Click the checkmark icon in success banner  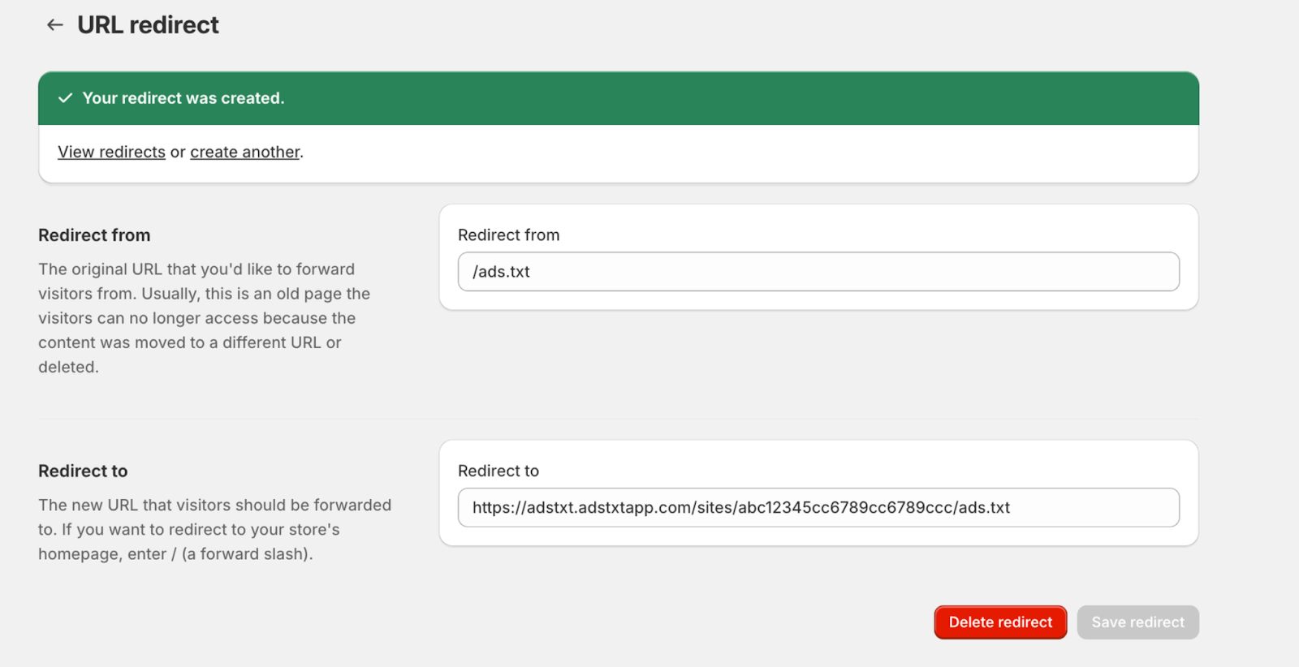tap(66, 98)
